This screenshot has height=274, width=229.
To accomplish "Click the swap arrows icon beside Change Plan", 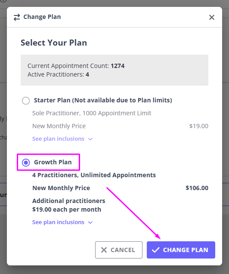I will coord(17,17).
